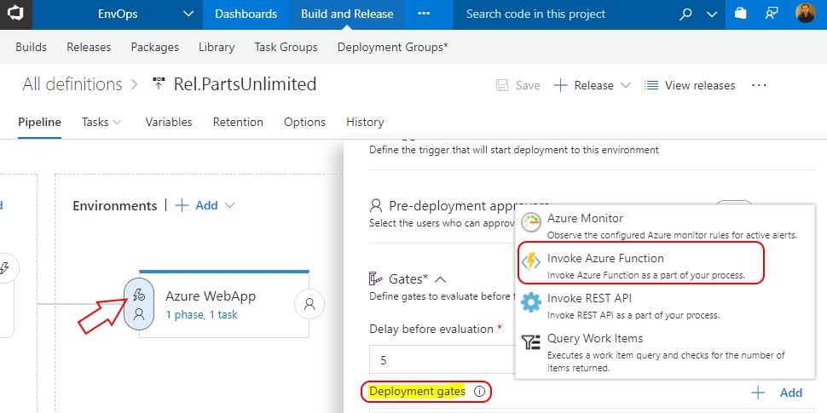Open the definition's more actions ellipsis
The height and width of the screenshot is (413, 827).
(x=759, y=85)
